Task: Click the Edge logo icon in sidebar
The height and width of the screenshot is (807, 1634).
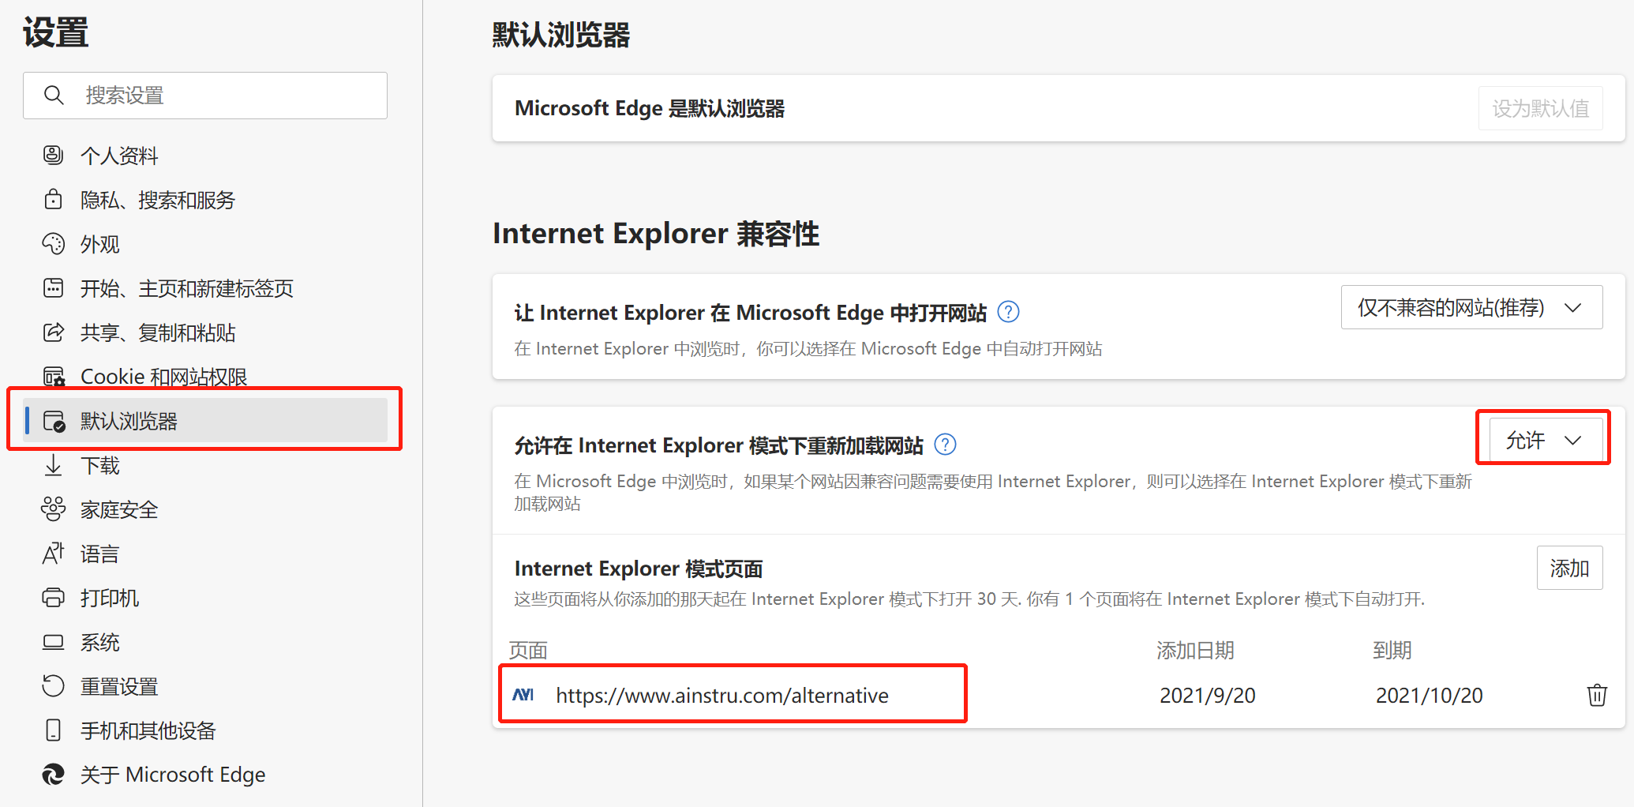Action: point(53,775)
